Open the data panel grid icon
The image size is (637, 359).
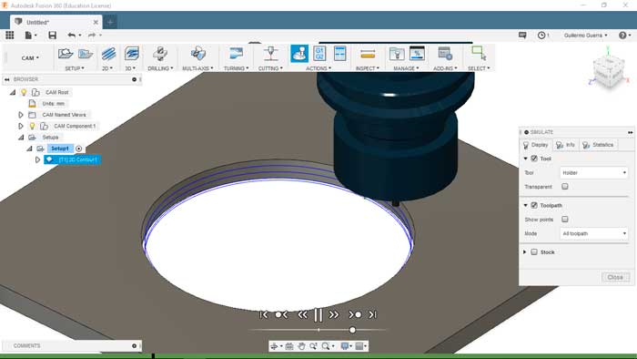pos(9,36)
